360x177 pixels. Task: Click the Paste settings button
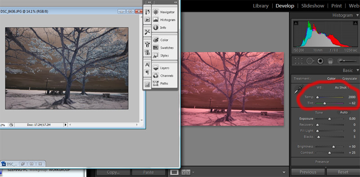(x=148, y=172)
